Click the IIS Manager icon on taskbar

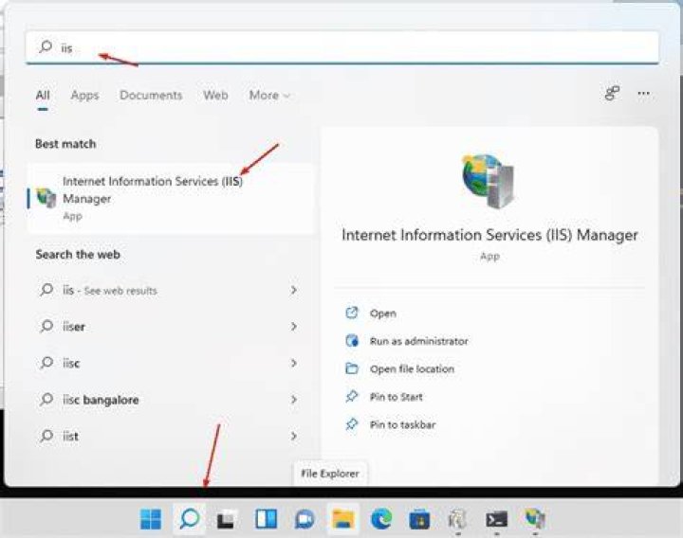tap(535, 518)
